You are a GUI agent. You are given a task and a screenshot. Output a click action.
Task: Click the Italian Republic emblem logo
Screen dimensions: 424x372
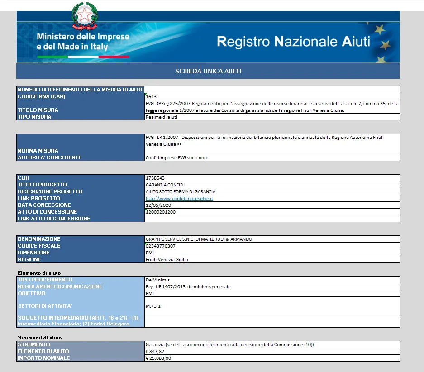click(x=85, y=15)
